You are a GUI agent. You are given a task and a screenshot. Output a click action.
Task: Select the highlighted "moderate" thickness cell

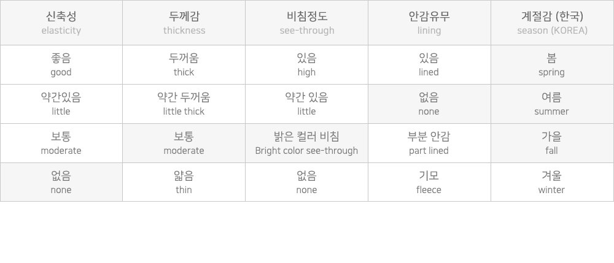click(184, 143)
